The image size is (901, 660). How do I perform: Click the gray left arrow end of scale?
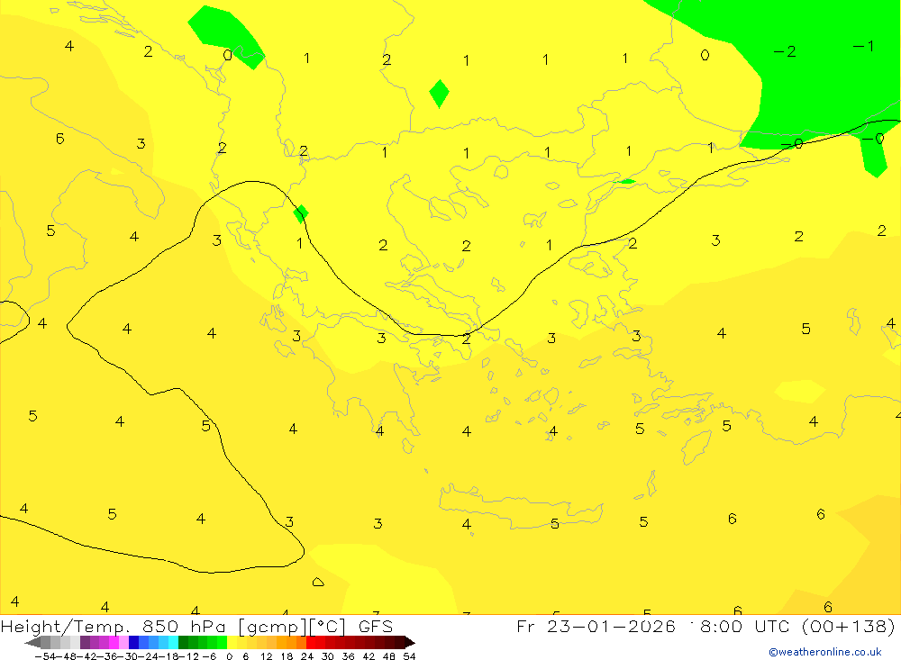(x=32, y=642)
